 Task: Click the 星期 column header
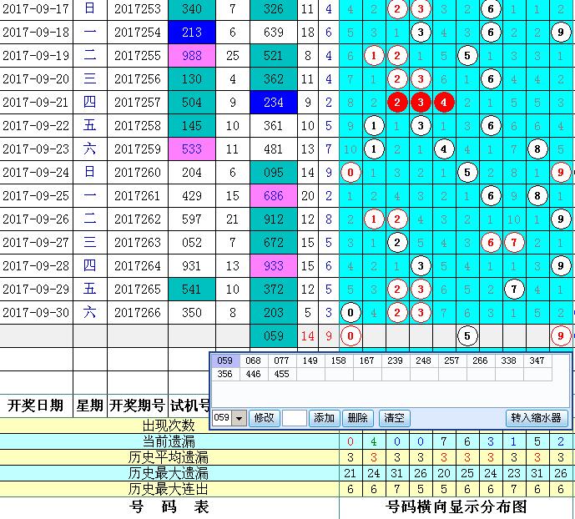coord(90,406)
